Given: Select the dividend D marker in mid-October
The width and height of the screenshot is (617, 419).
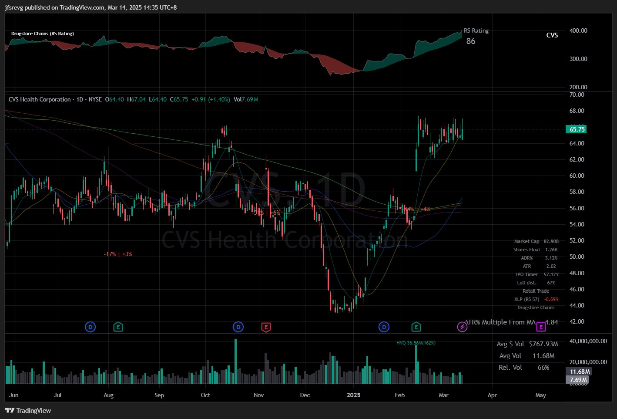Looking at the screenshot, I should click(x=238, y=327).
